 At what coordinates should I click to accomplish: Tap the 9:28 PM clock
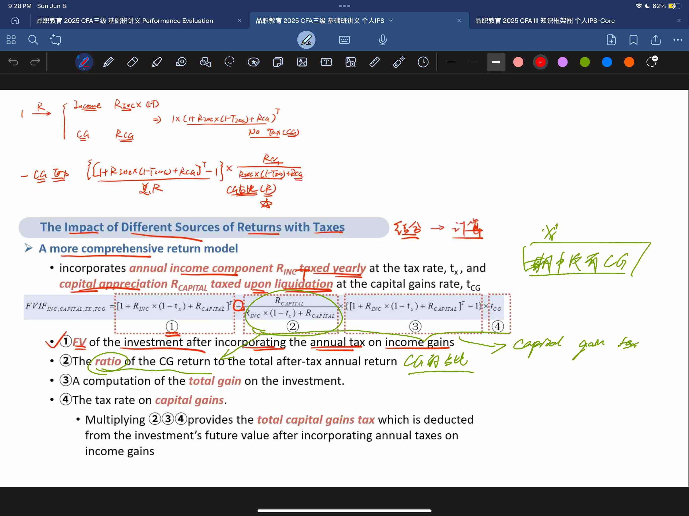coord(20,6)
